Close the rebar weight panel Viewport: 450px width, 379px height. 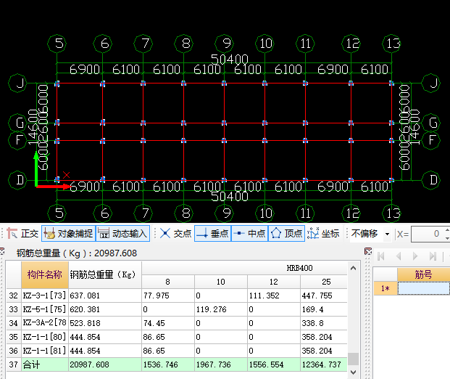tap(1, 252)
